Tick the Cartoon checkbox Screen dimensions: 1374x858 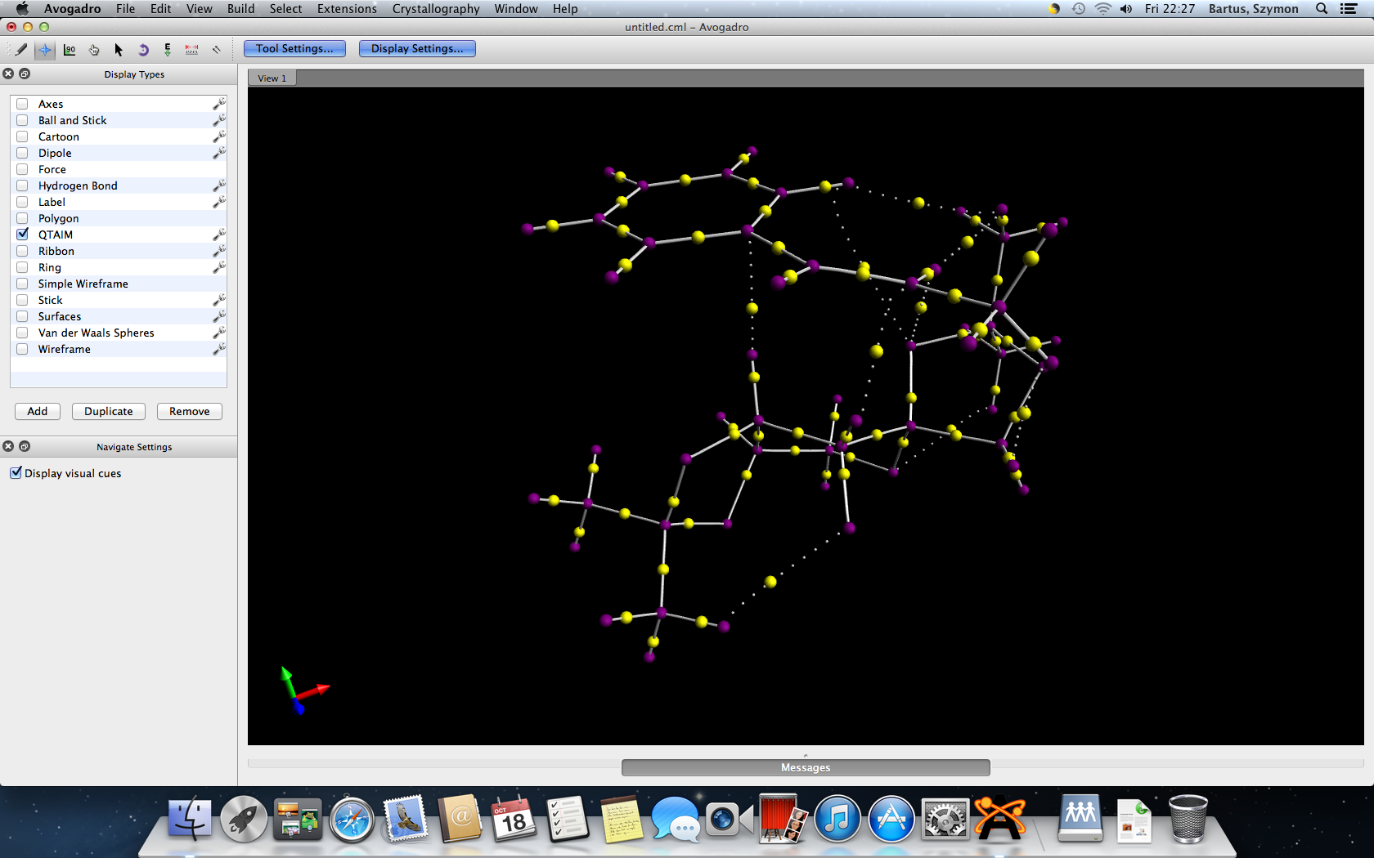(x=22, y=136)
